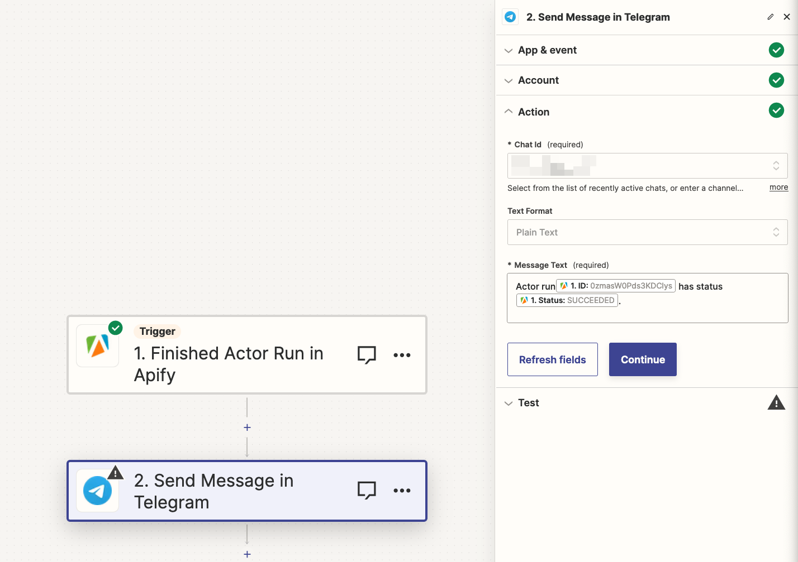Click the warning icon beside Test section
Image resolution: width=798 pixels, height=562 pixels.
pyautogui.click(x=776, y=402)
